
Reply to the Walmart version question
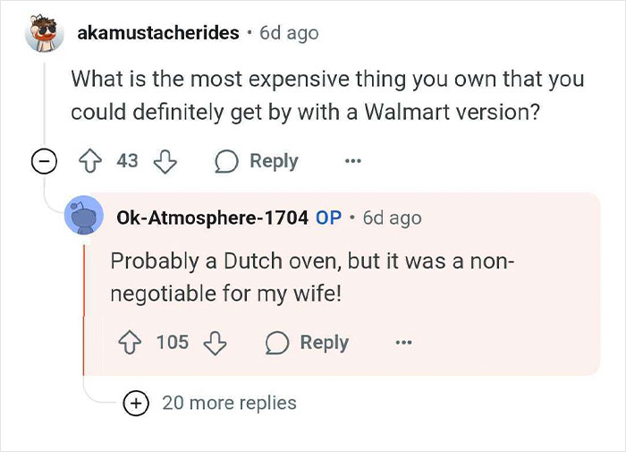[257, 161]
